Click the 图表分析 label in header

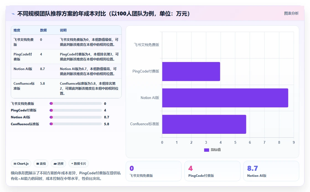[x=291, y=14]
